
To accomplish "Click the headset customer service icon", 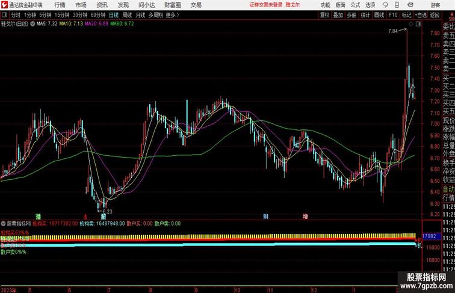I will point(385,5).
